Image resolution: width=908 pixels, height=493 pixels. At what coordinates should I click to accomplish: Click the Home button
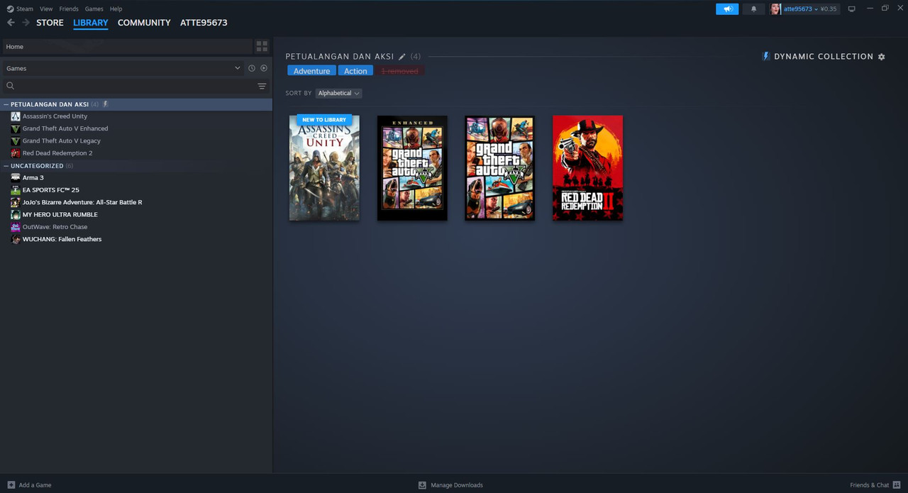(127, 47)
